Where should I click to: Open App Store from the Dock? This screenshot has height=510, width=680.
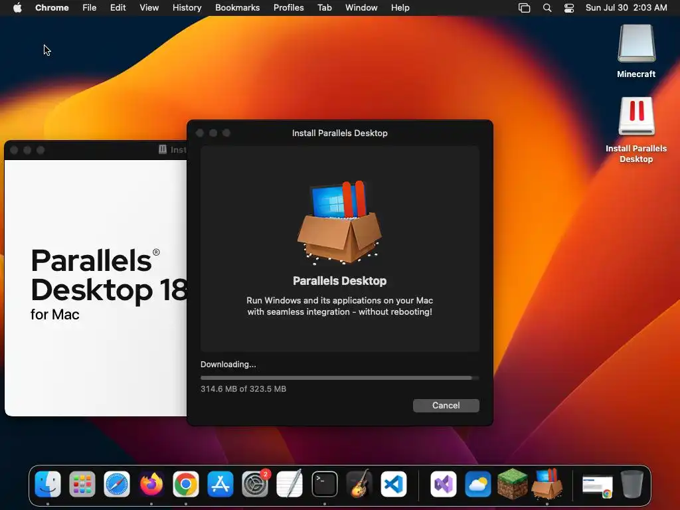point(220,484)
